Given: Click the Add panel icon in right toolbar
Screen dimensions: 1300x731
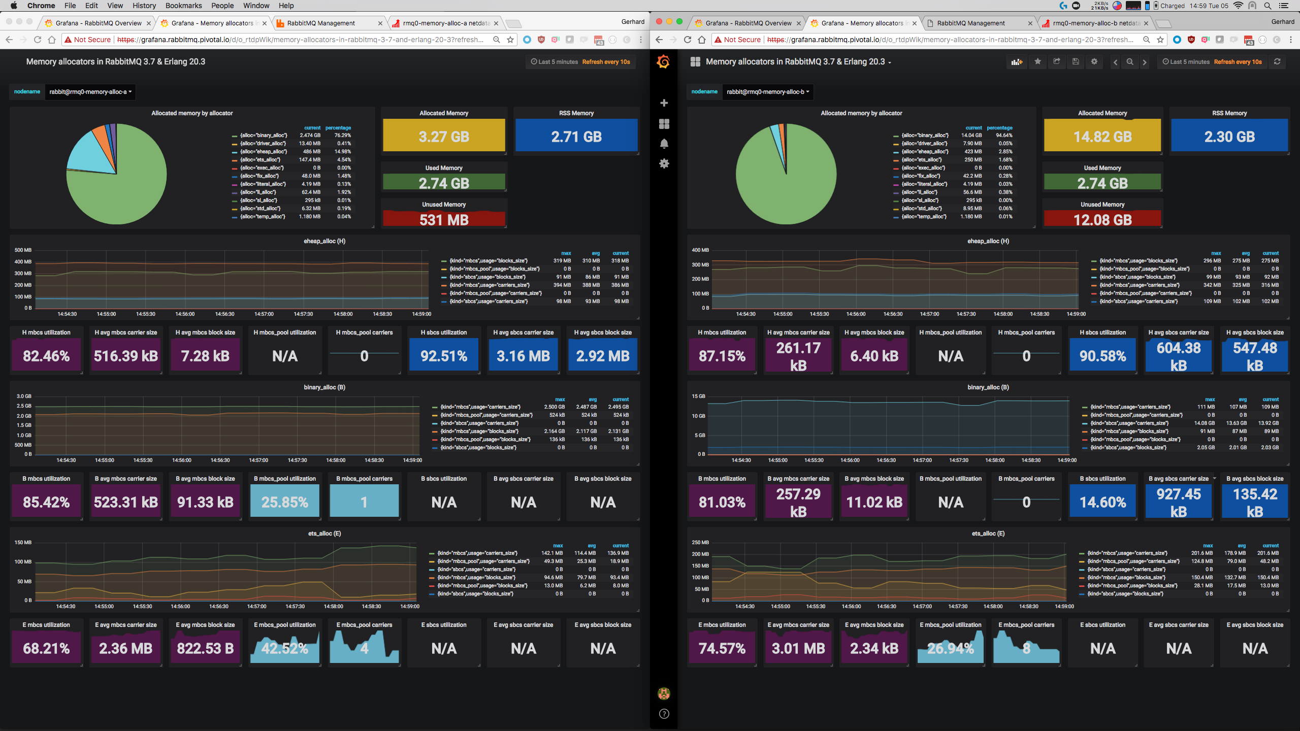Looking at the screenshot, I should click(x=1017, y=62).
